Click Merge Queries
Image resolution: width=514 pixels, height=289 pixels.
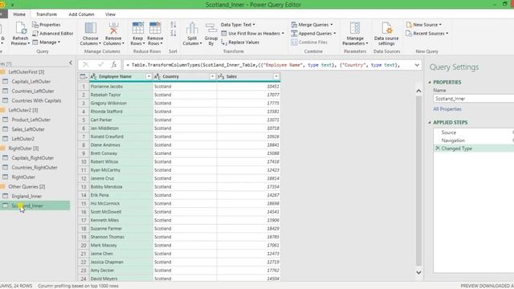click(x=312, y=25)
